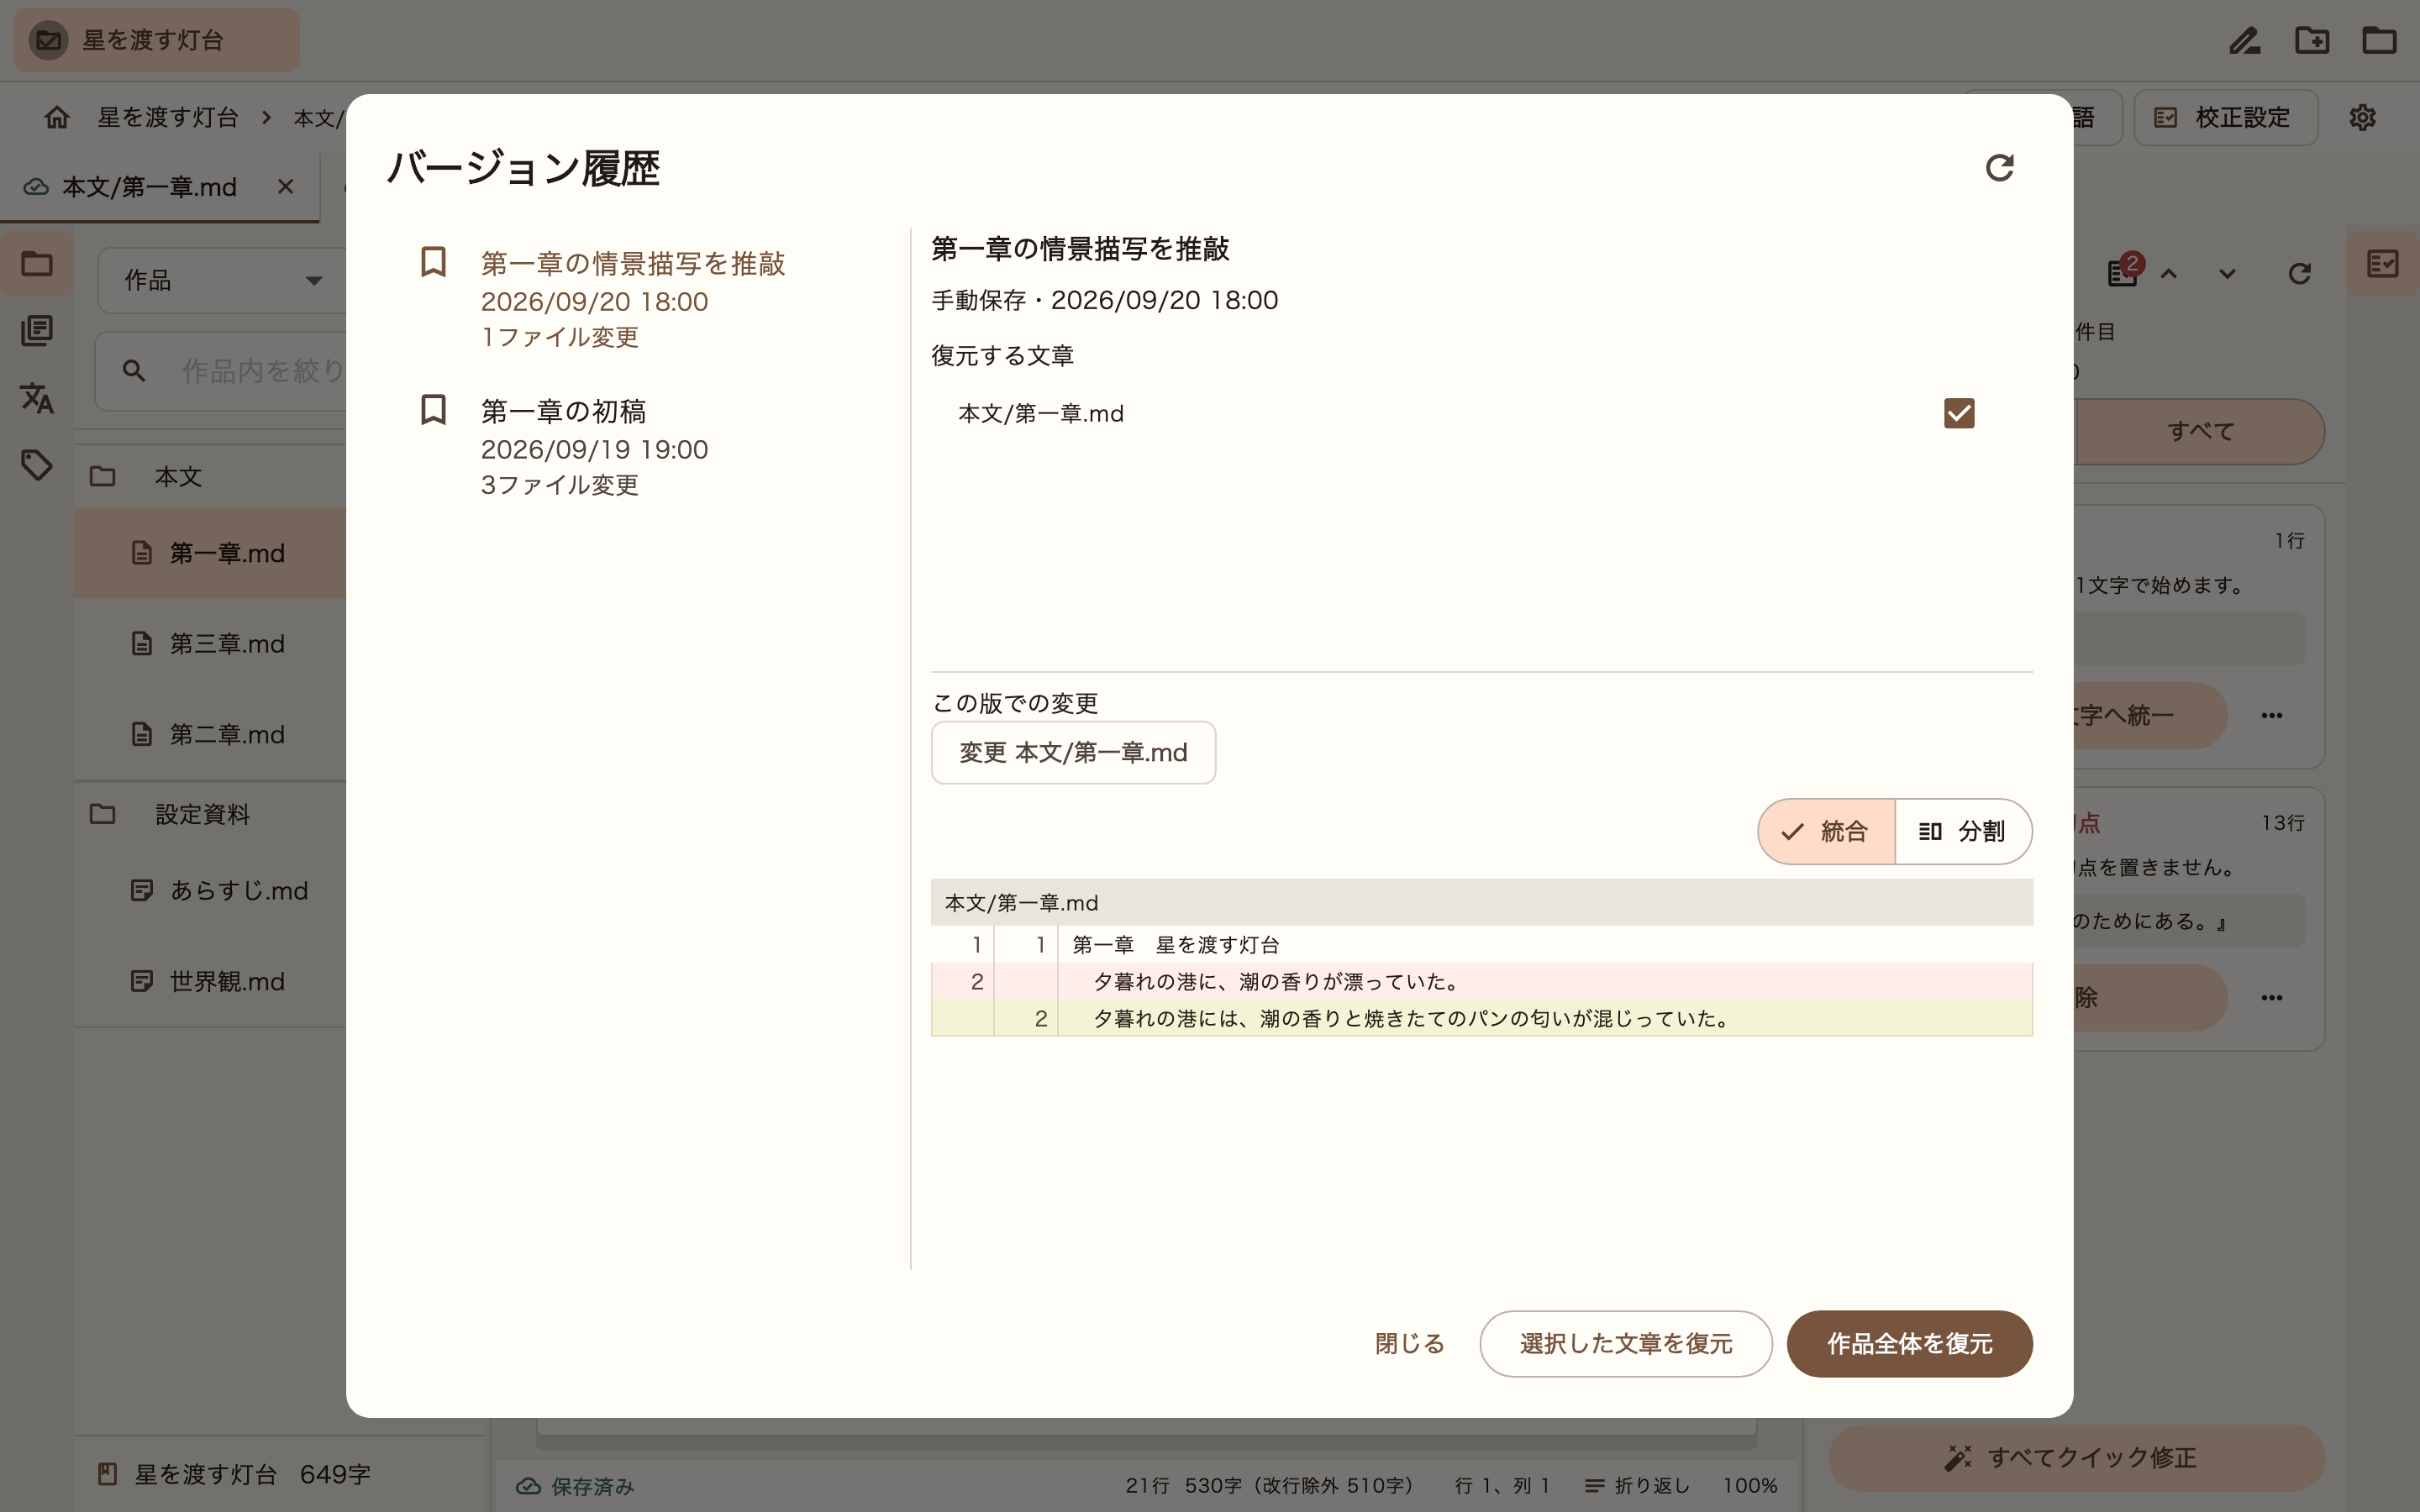This screenshot has width=2420, height=1512.
Task: Open file 第三章.md in tree
Action: (210, 643)
